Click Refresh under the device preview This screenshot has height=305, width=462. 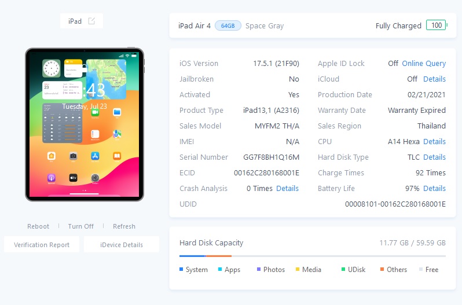pos(124,226)
